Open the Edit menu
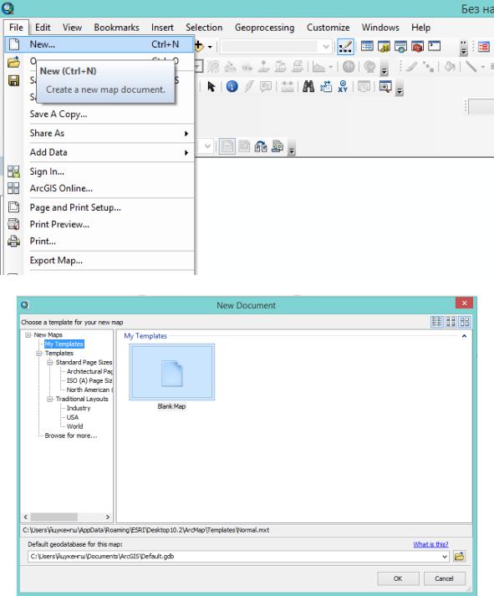This screenshot has width=494, height=596. tap(43, 28)
